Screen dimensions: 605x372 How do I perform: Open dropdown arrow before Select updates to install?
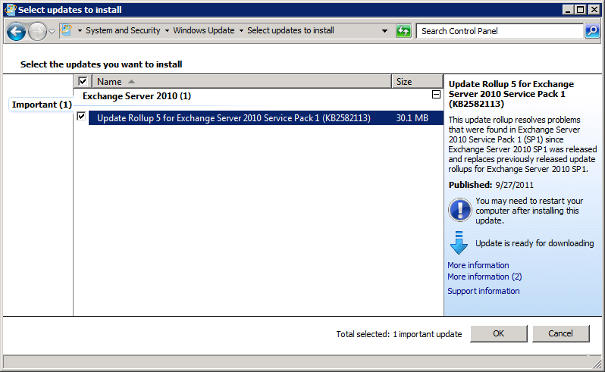click(241, 30)
